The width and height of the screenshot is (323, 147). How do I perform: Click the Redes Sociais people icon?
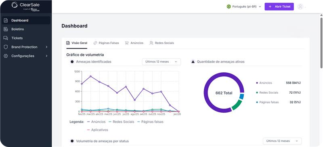point(151,43)
